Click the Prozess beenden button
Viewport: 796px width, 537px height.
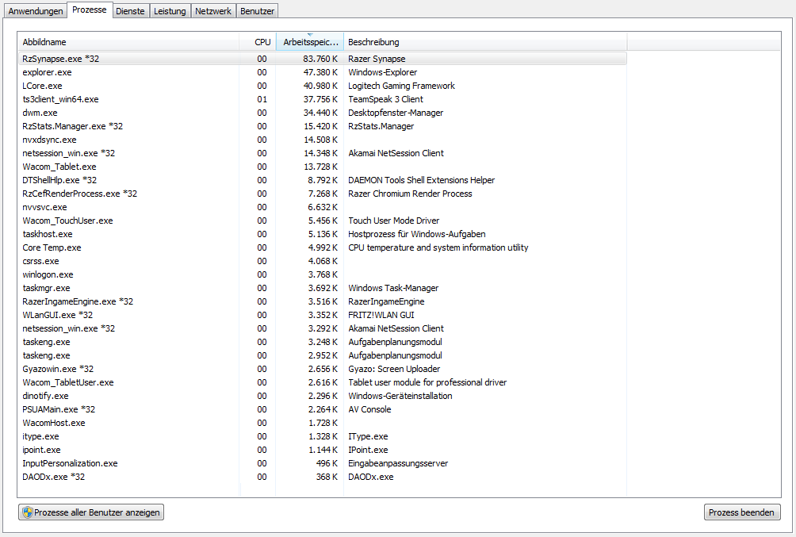(x=741, y=512)
